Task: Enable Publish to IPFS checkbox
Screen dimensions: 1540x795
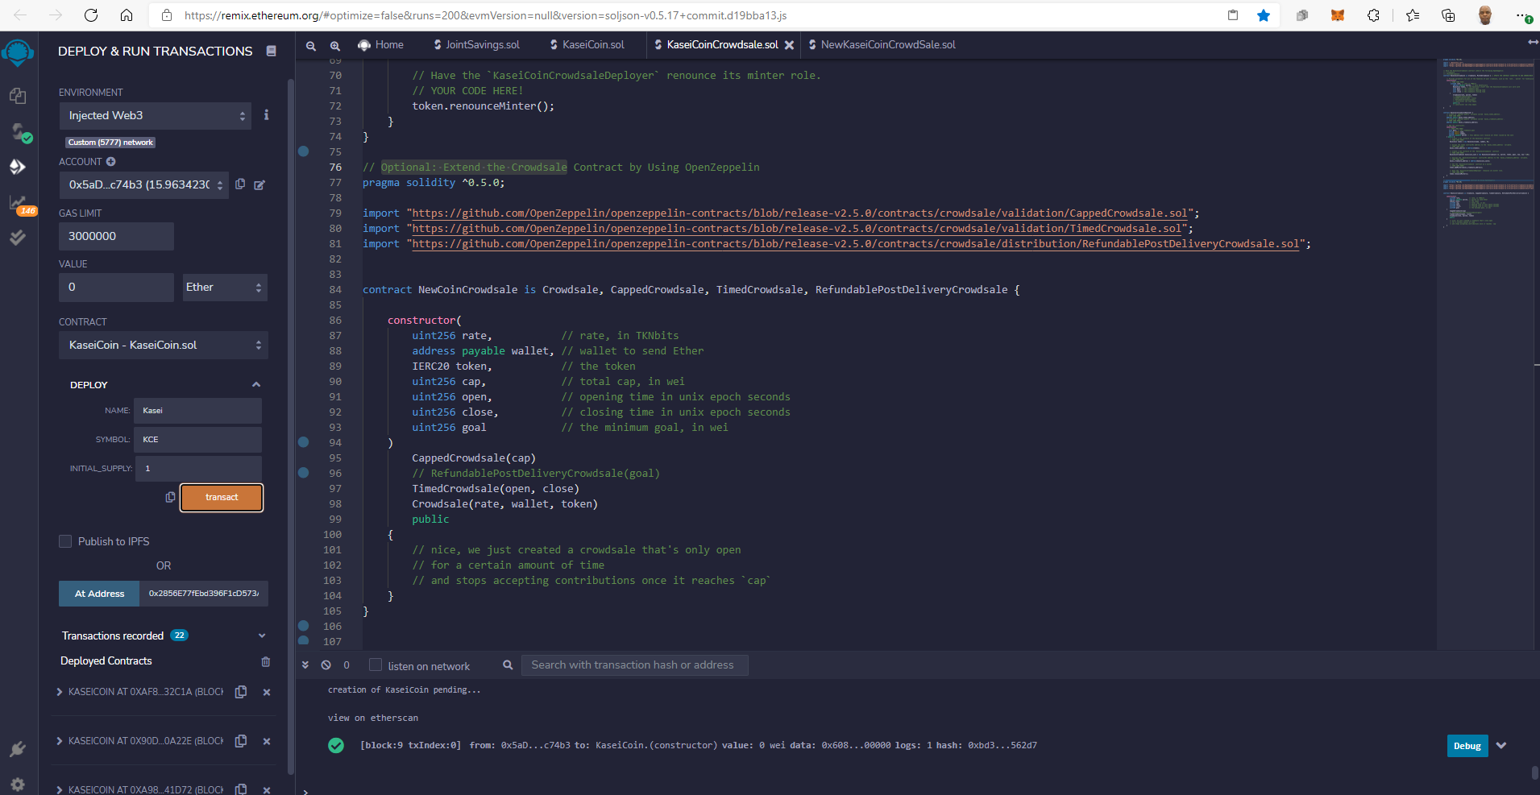Action: (65, 541)
